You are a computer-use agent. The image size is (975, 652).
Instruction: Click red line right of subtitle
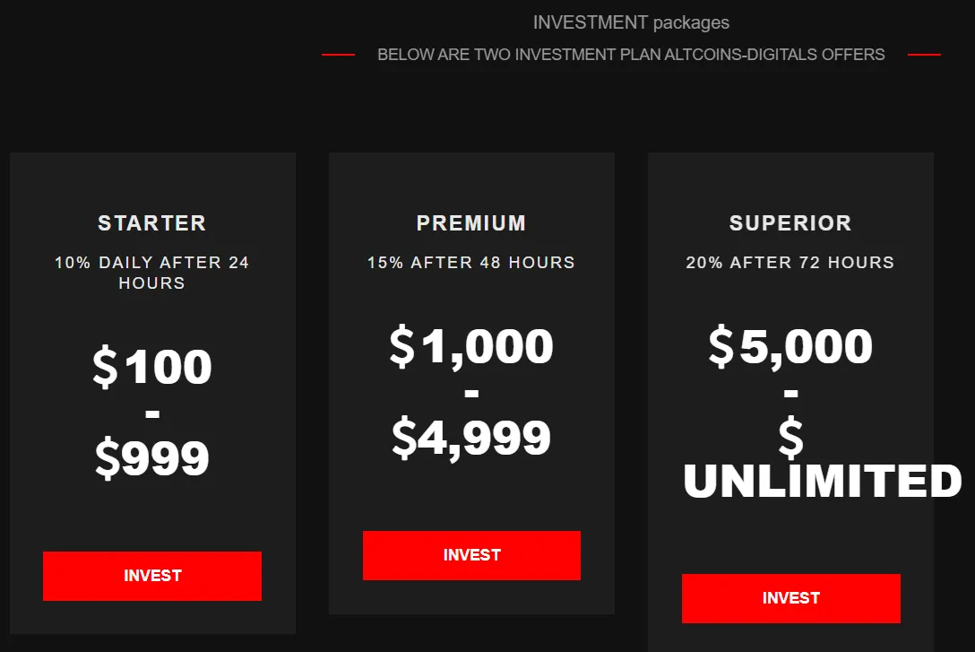click(924, 55)
